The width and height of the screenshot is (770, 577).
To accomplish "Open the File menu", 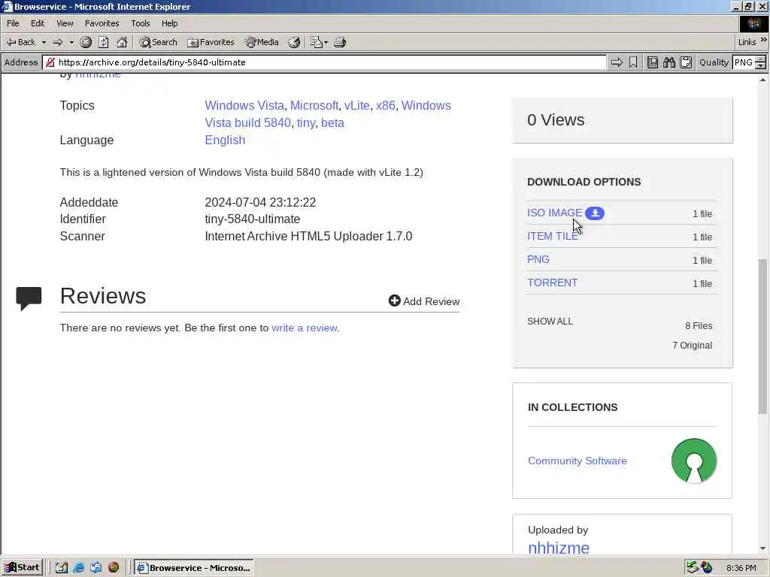I will [x=13, y=23].
